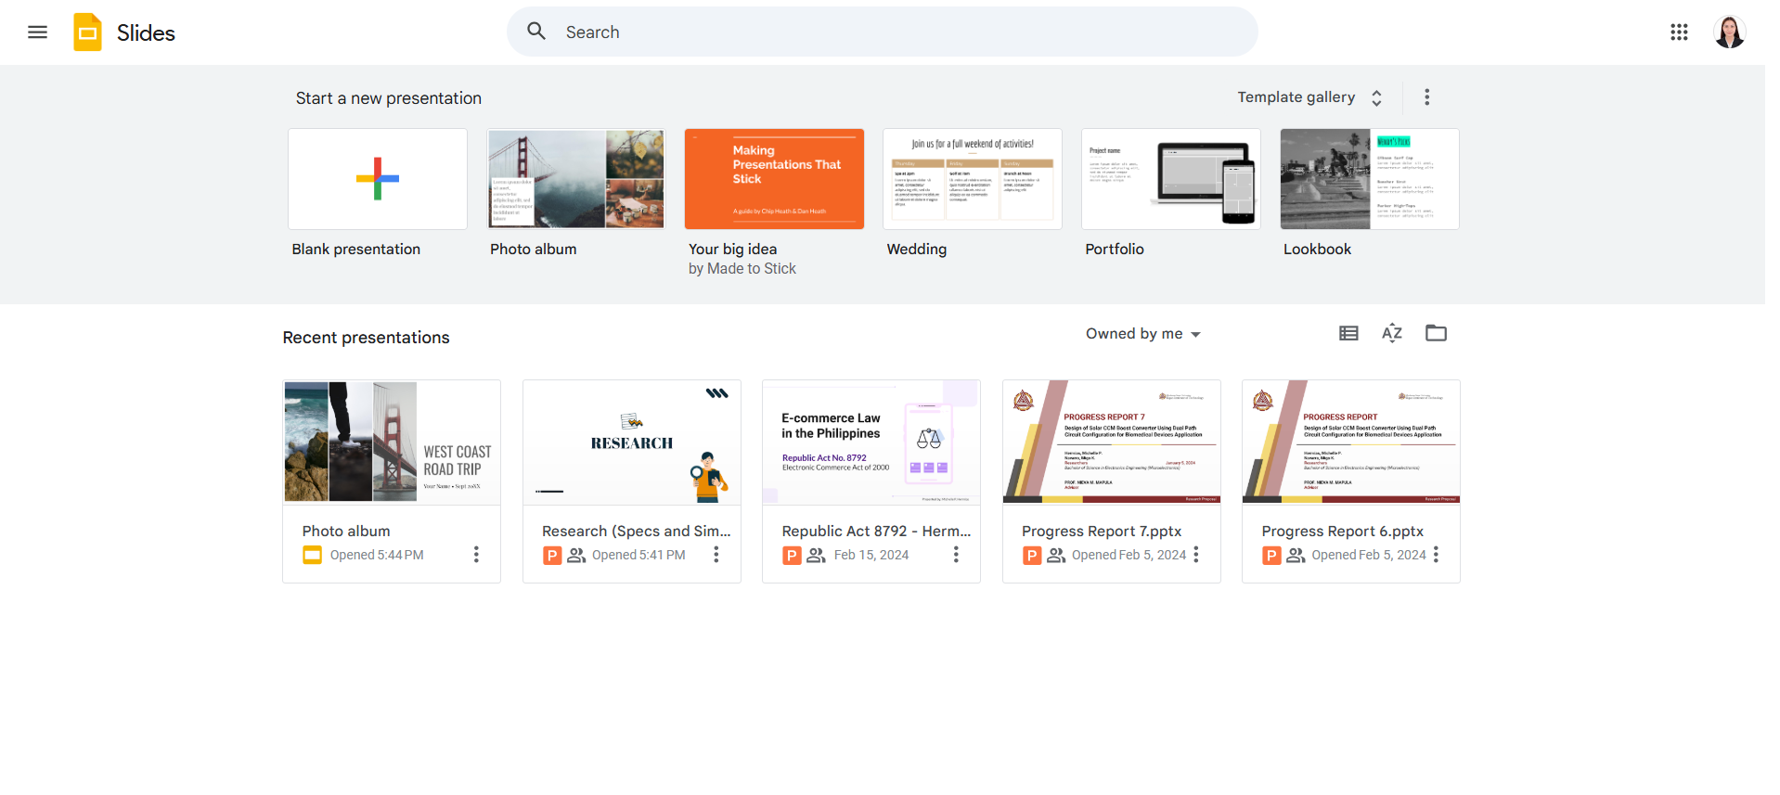This screenshot has height=795, width=1780.
Task: Choose the Your big idea template
Action: pos(774,179)
